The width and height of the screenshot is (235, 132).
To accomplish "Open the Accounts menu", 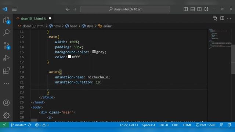I will [x=6, y=103].
